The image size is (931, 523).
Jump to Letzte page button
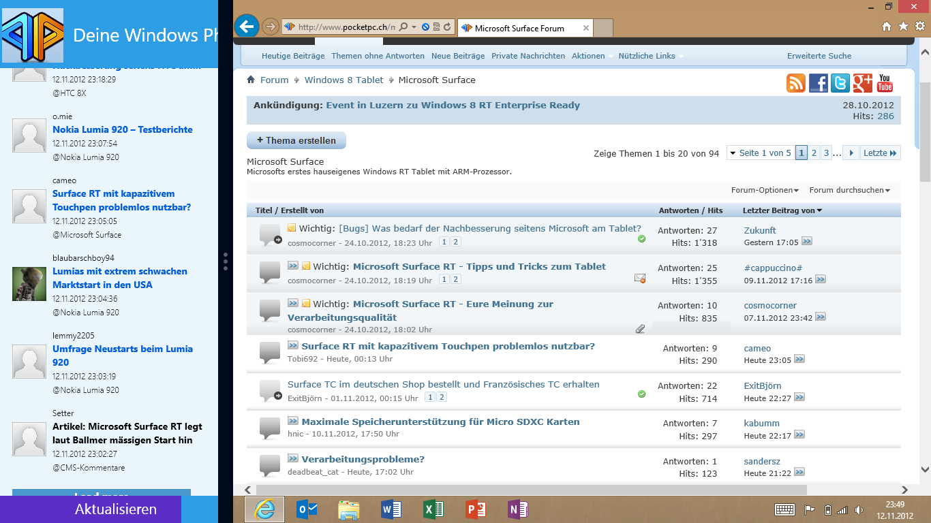[x=880, y=153]
